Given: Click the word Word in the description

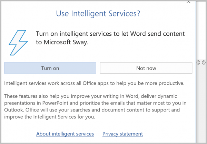Looking at the screenshot, I should tap(138, 34).
